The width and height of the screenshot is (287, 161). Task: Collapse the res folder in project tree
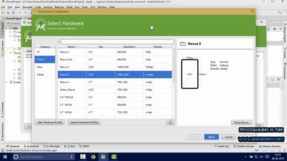[11, 53]
